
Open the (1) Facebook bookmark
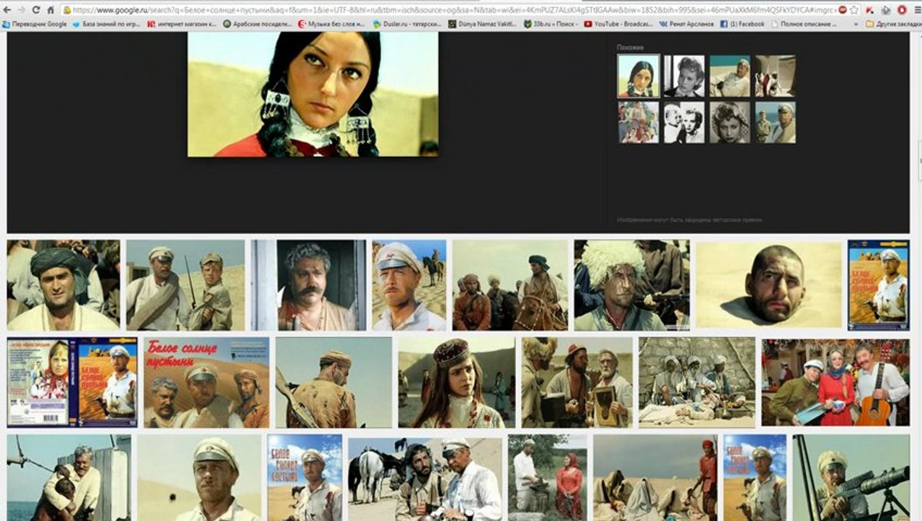pyautogui.click(x=742, y=24)
